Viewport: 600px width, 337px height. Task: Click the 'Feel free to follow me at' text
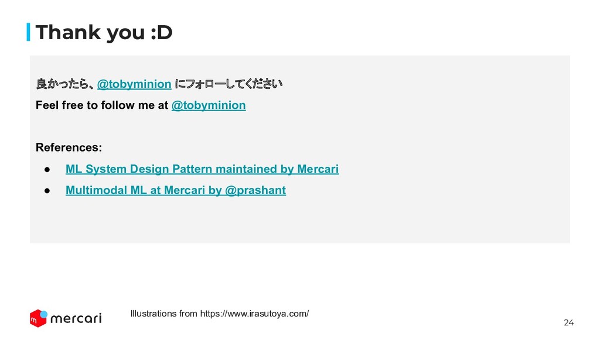102,105
